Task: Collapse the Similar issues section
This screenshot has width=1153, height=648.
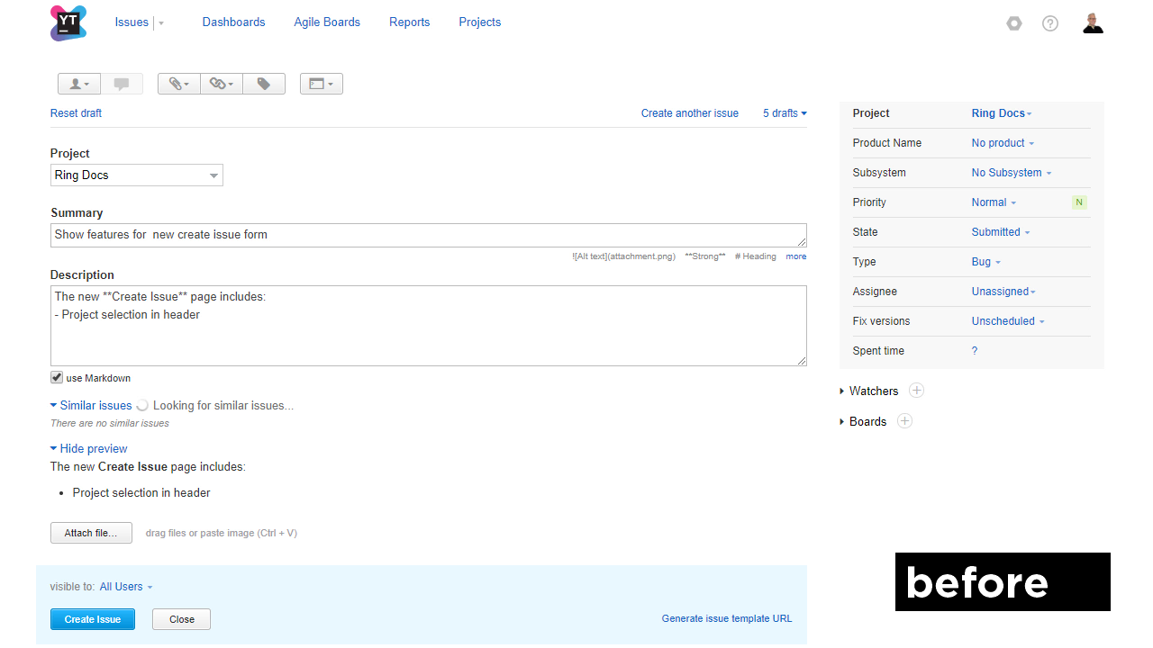Action: point(91,406)
